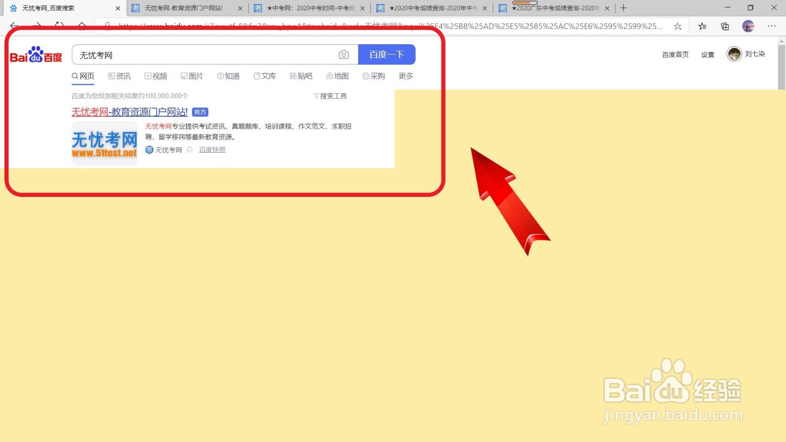The image size is (786, 442).
Task: Switch to the 2020中考成绩查询 browser tab
Action: click(x=432, y=8)
